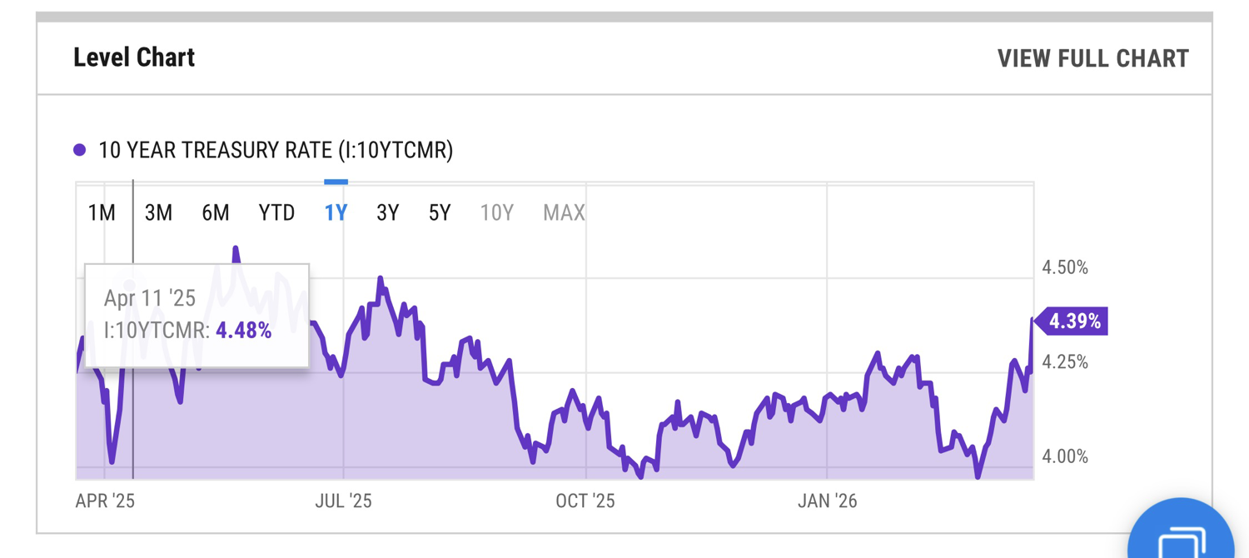Tap the blue floating button icon
The image size is (1249, 558).
click(x=1181, y=535)
